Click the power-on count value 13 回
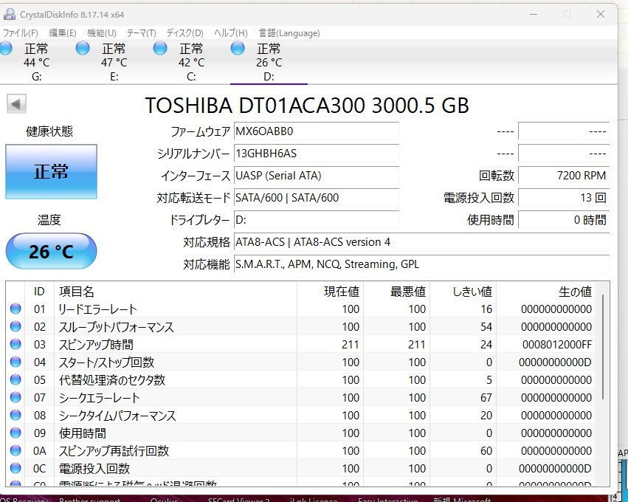 click(564, 198)
